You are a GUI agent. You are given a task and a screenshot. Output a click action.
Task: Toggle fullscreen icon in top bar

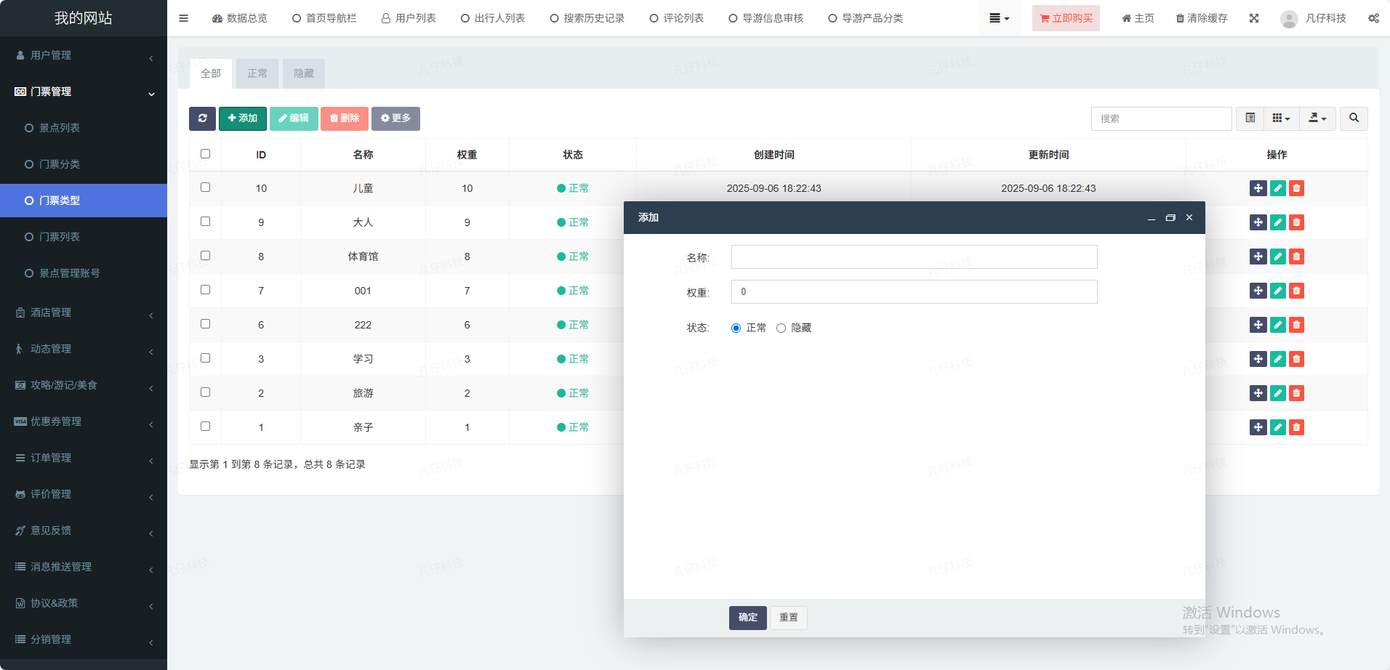point(1254,18)
